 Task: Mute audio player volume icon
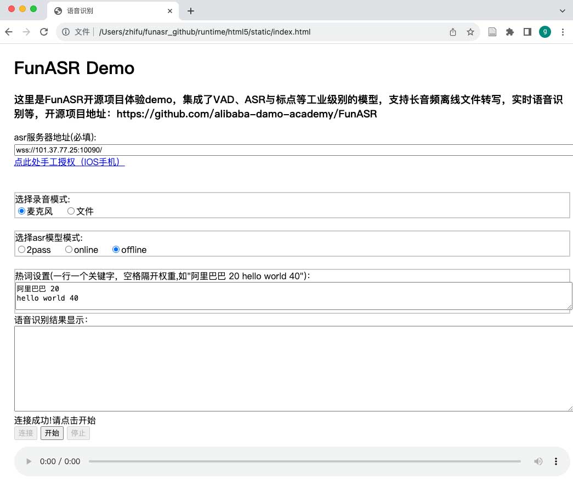(x=538, y=461)
